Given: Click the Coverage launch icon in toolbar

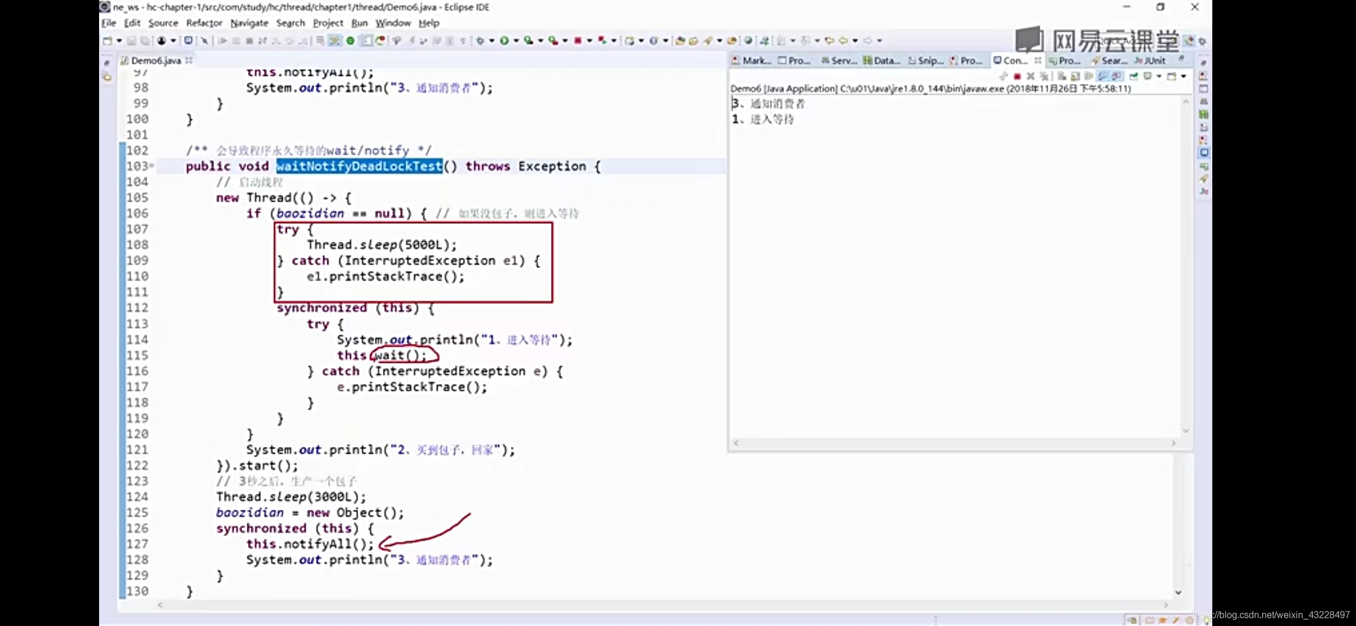Looking at the screenshot, I should [528, 41].
